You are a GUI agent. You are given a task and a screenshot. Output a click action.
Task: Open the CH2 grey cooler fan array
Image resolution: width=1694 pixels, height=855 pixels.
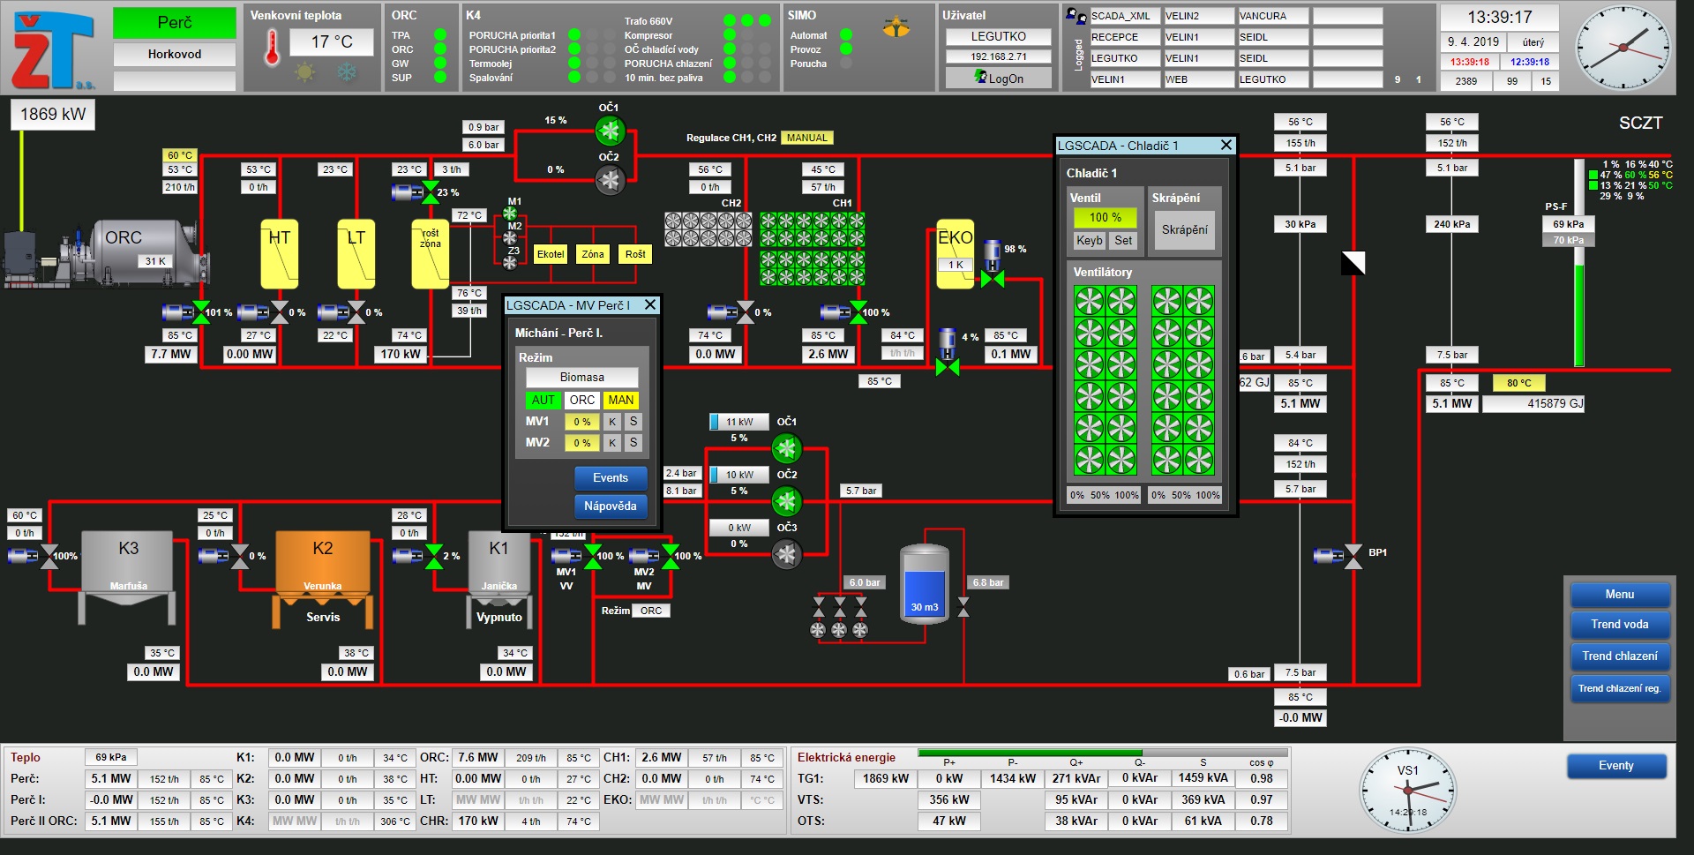click(x=708, y=229)
